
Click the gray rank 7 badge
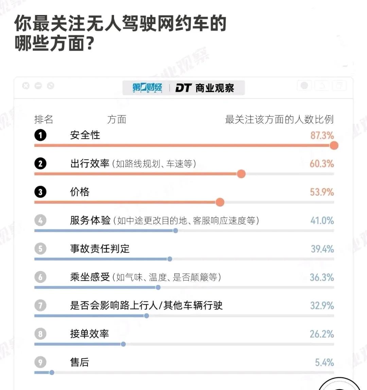tap(40, 305)
